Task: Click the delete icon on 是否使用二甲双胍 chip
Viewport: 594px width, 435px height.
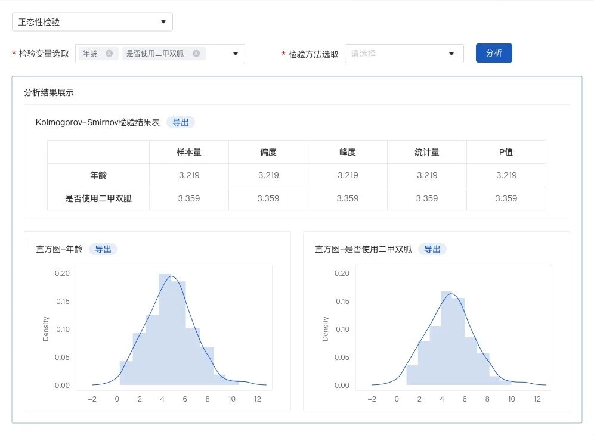Action: (196, 52)
